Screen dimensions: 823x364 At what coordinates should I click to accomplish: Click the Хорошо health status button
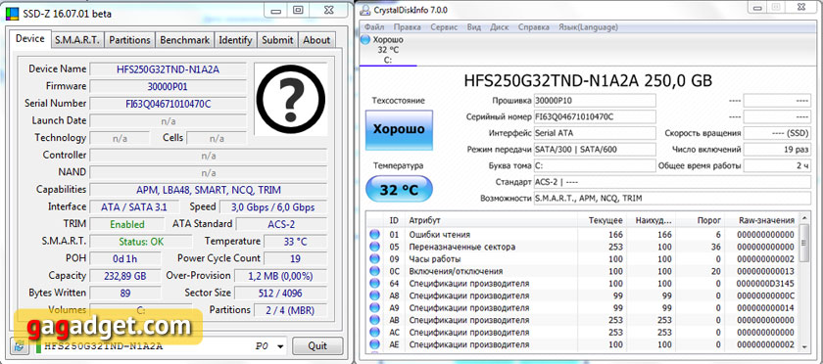pos(399,129)
